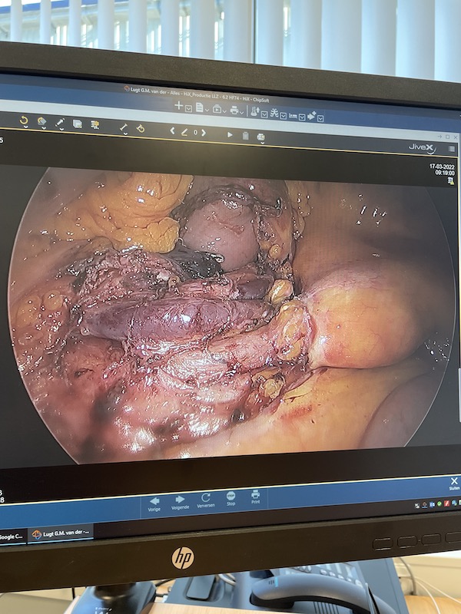Expand dropdown next to plus icon
The height and width of the screenshot is (614, 461).
click(x=188, y=108)
